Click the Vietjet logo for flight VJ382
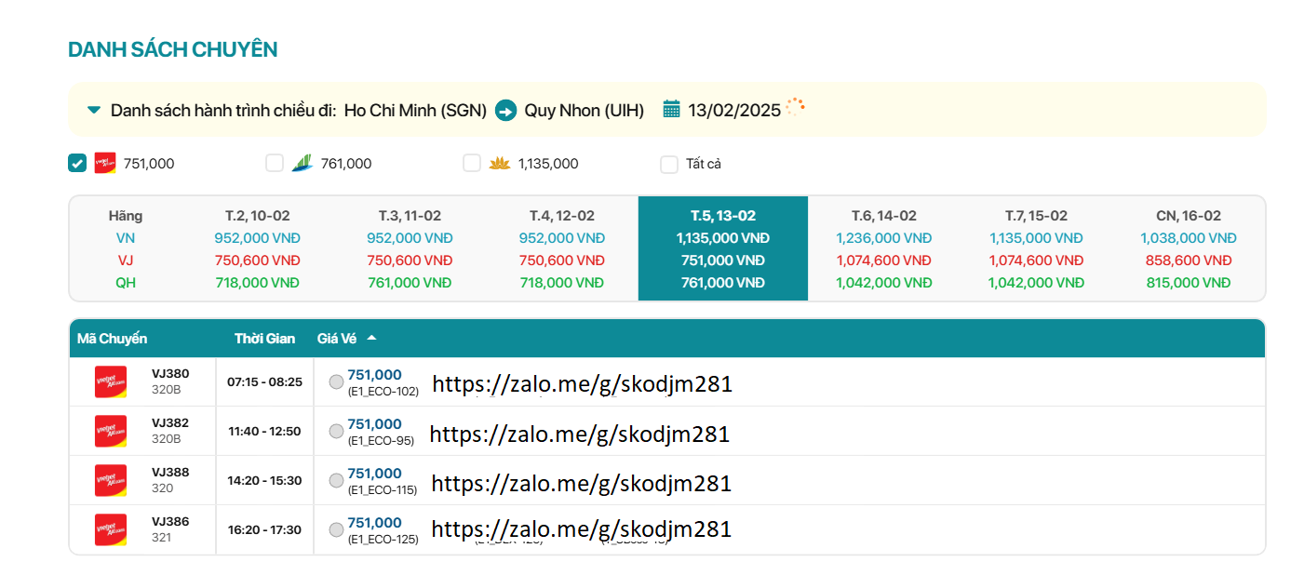This screenshot has width=1304, height=575. [x=111, y=431]
